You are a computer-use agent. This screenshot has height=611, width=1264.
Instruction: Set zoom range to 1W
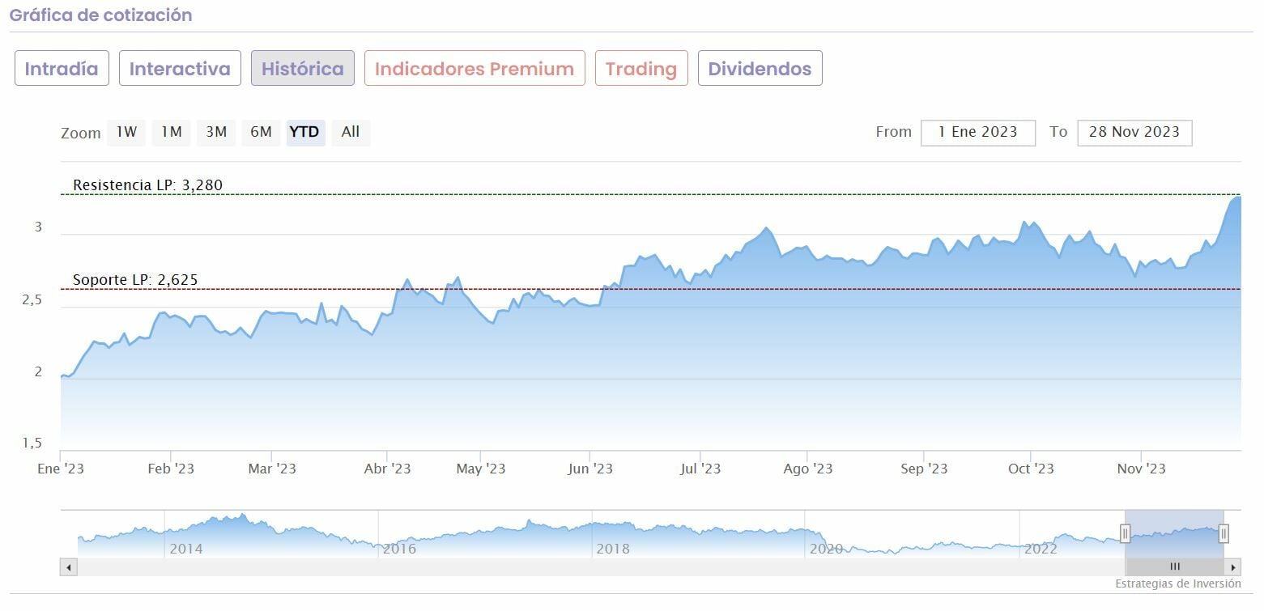pos(126,132)
